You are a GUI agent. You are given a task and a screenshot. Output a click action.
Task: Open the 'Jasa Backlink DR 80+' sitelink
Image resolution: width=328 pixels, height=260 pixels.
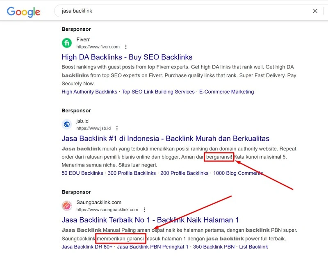[x=87, y=246]
